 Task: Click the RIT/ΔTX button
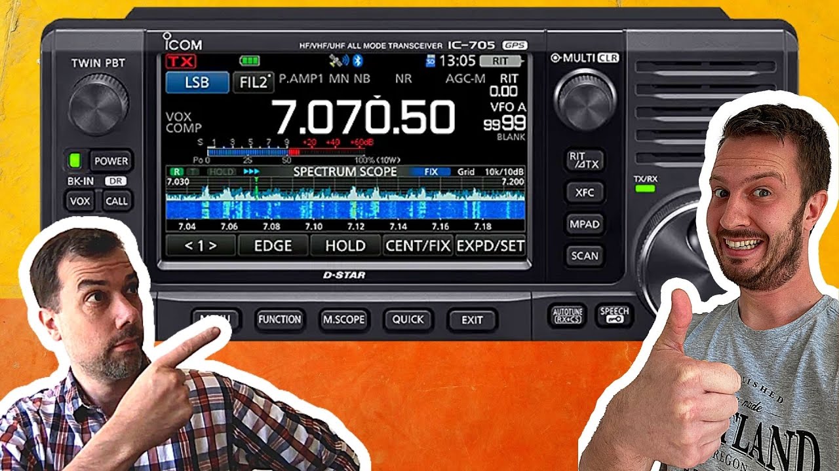pyautogui.click(x=585, y=160)
